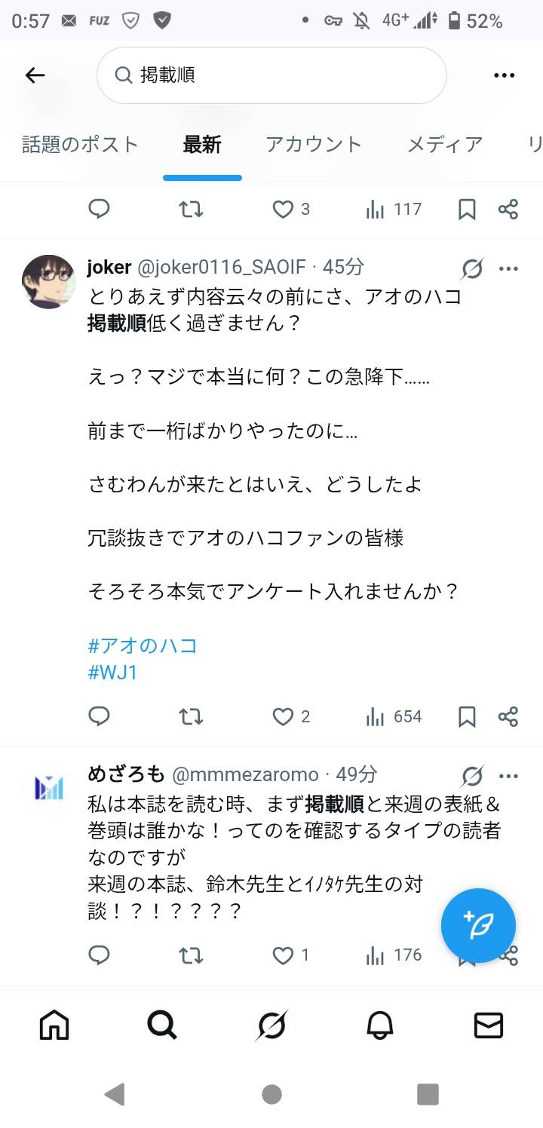Open joker's profile picture

48,281
